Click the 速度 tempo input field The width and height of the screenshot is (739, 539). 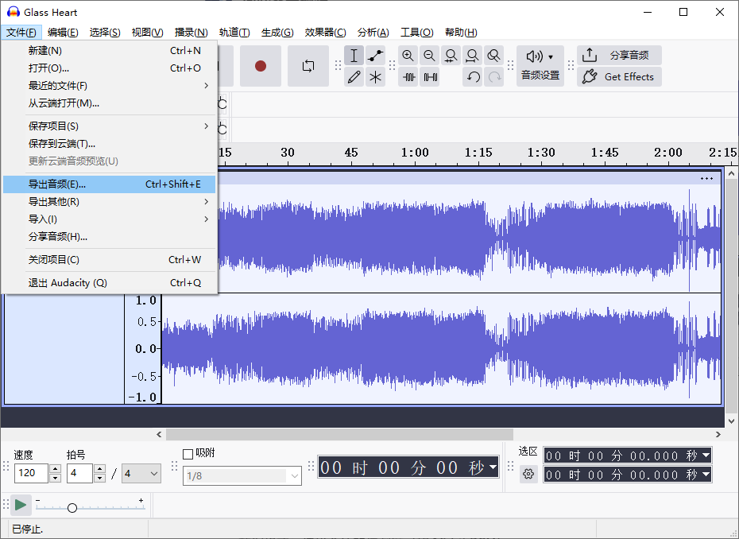[x=31, y=474]
